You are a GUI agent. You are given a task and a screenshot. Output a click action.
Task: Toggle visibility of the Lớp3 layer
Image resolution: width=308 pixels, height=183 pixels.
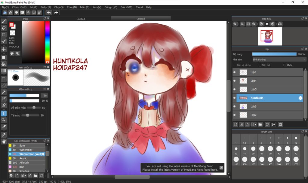coord(234,106)
